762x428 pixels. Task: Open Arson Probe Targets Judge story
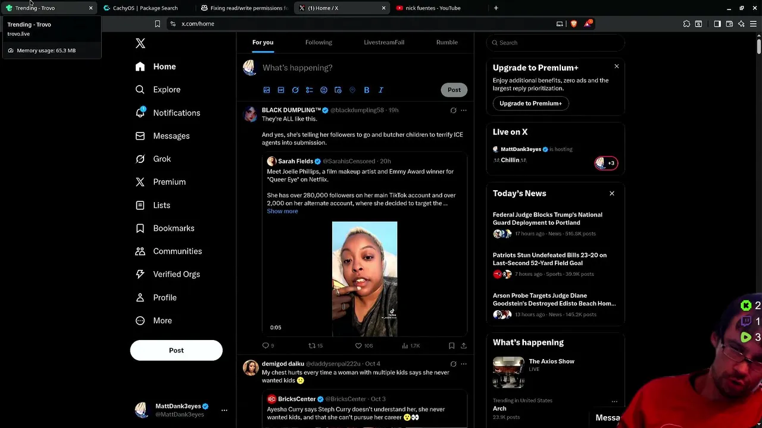coord(555,305)
